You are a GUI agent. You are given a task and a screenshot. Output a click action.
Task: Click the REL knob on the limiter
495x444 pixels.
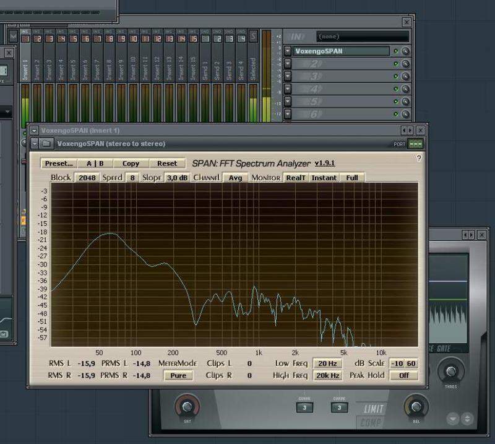pyautogui.click(x=415, y=406)
